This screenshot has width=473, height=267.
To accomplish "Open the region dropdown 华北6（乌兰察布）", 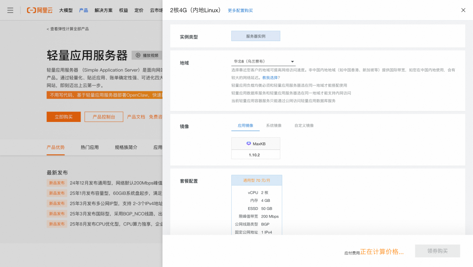I will (x=263, y=62).
